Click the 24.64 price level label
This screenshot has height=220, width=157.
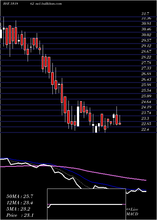point(146,102)
